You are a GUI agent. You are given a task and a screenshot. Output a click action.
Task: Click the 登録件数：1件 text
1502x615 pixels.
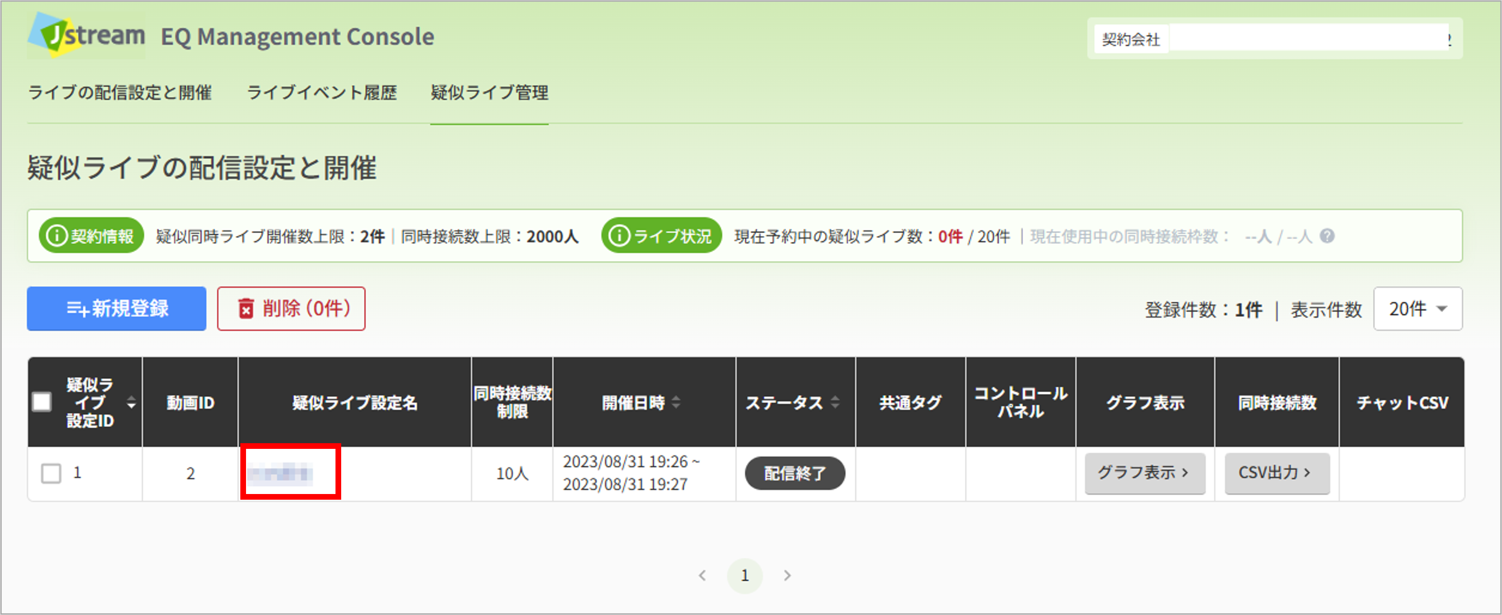[1203, 309]
